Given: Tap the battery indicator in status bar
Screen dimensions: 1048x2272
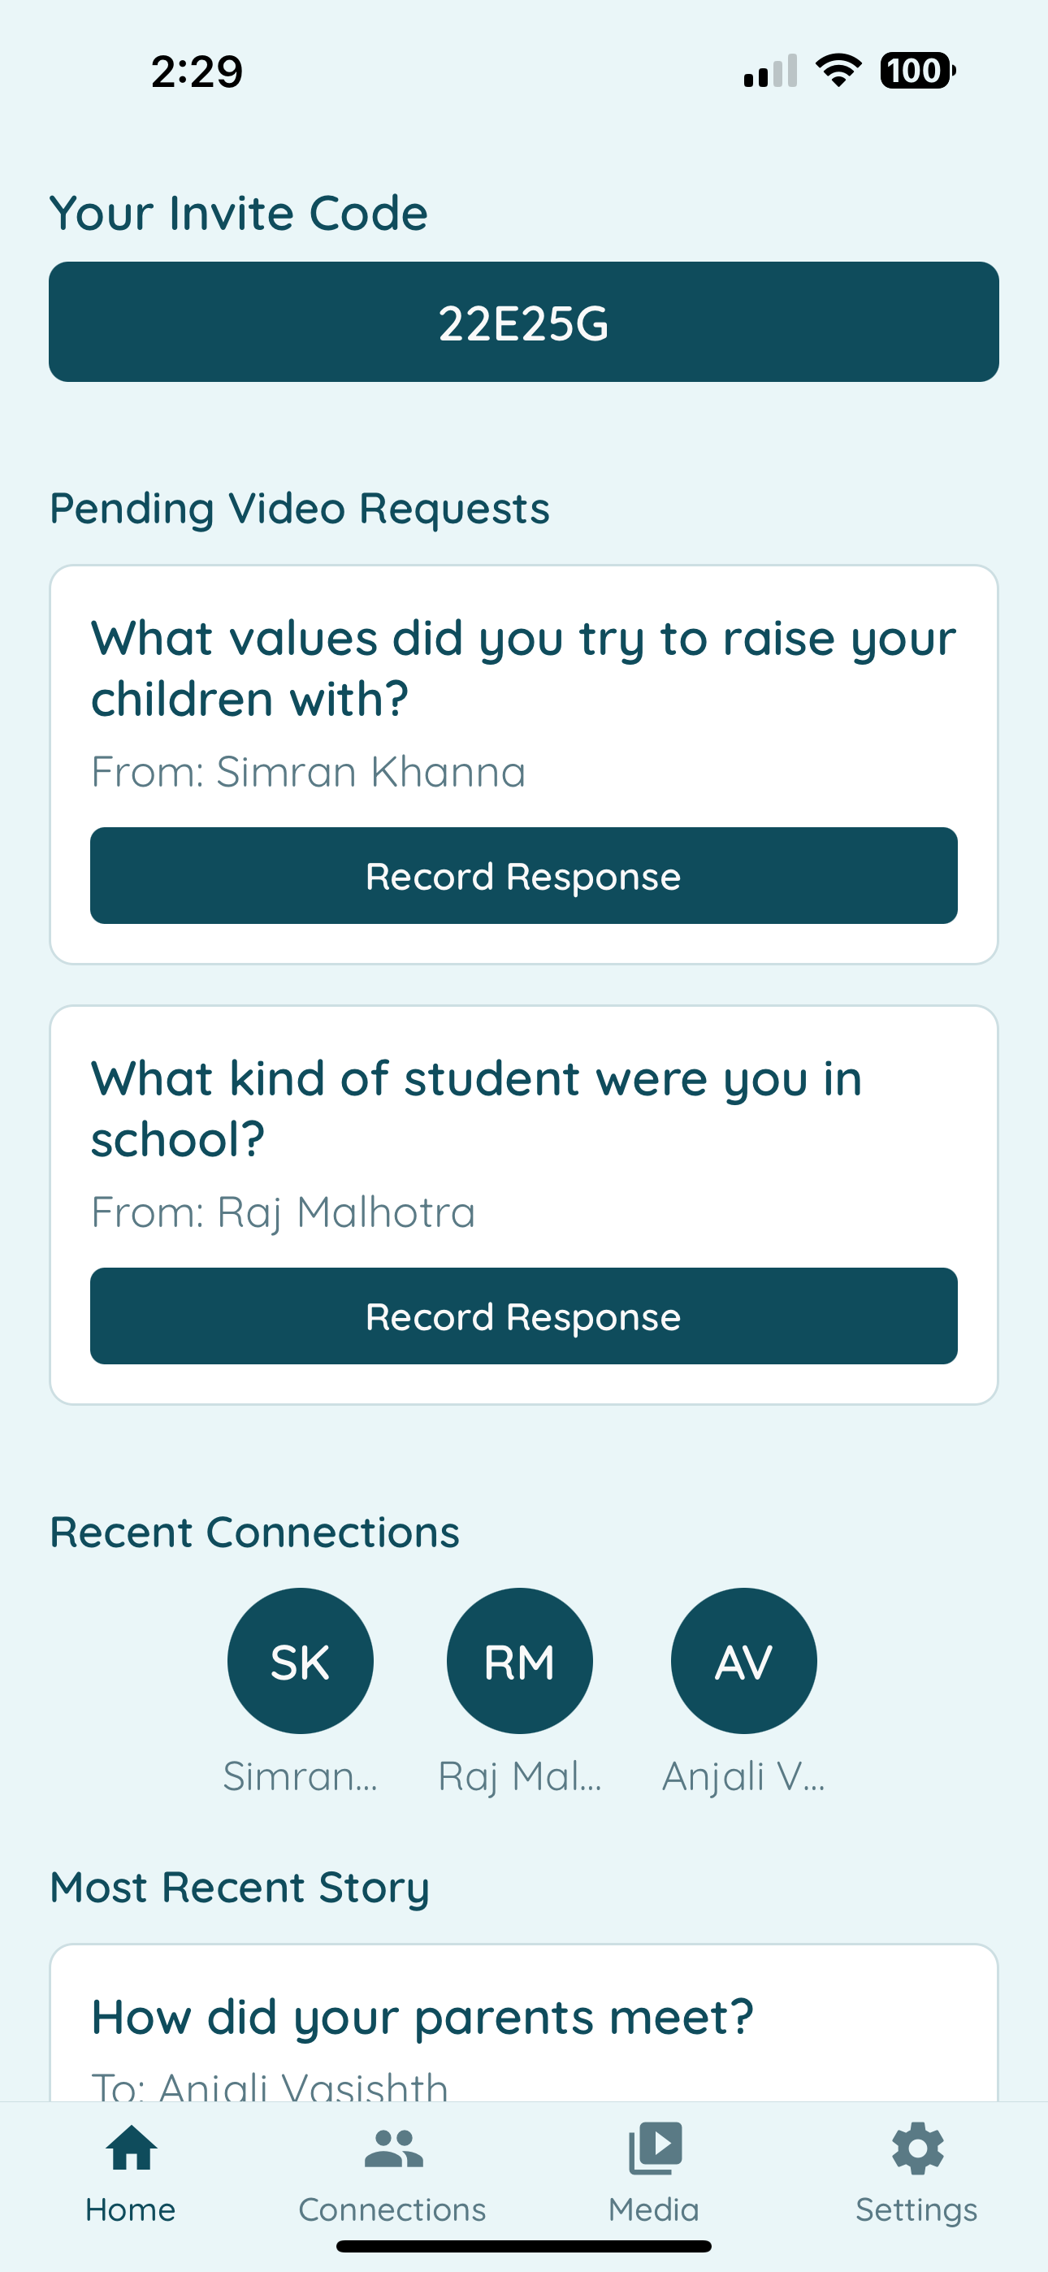Looking at the screenshot, I should point(917,71).
